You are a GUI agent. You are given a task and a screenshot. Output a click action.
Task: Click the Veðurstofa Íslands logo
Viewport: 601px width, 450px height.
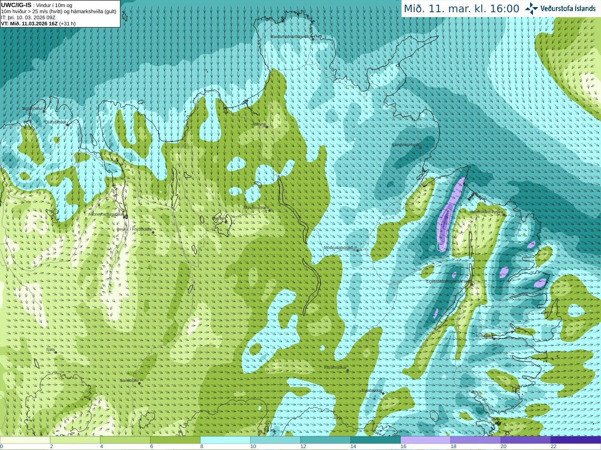pyautogui.click(x=560, y=8)
